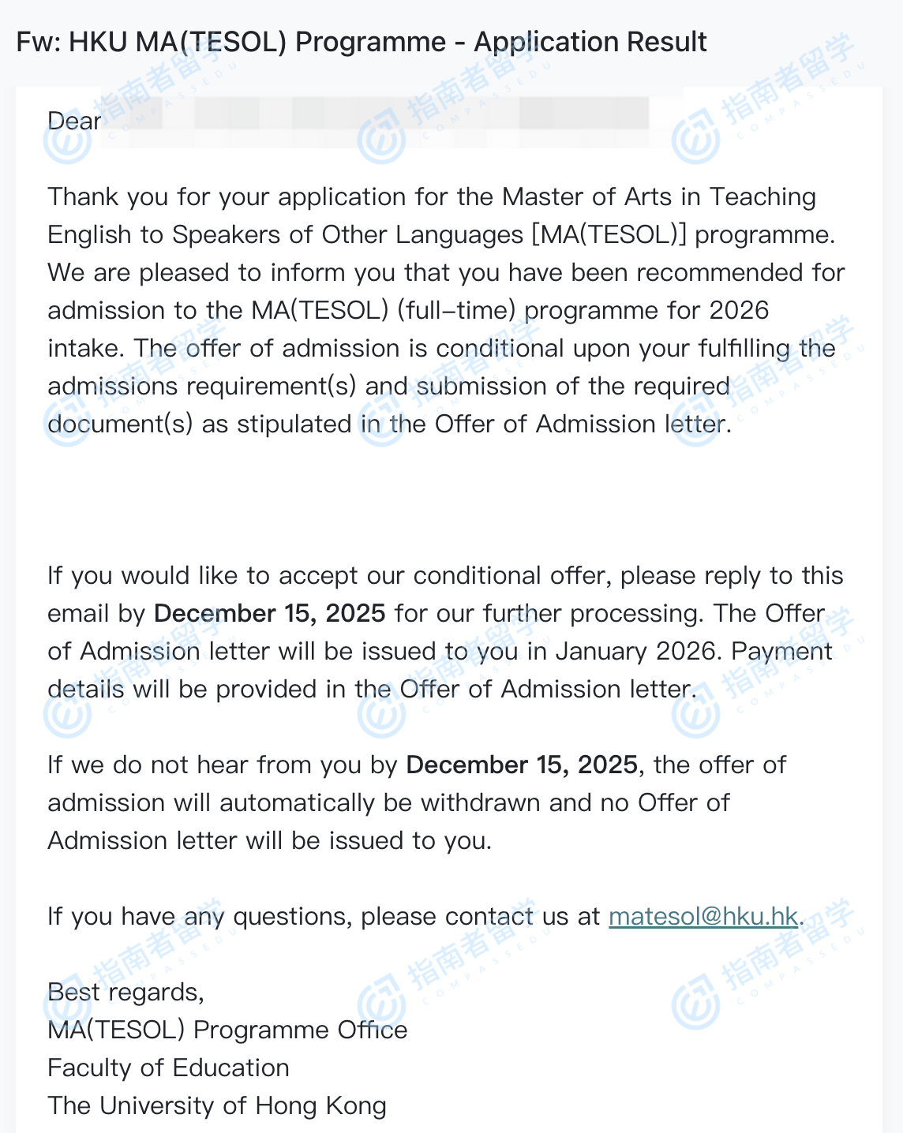903x1133 pixels.
Task: Click bold date after 'hear from you by'
Action: pyautogui.click(x=521, y=765)
